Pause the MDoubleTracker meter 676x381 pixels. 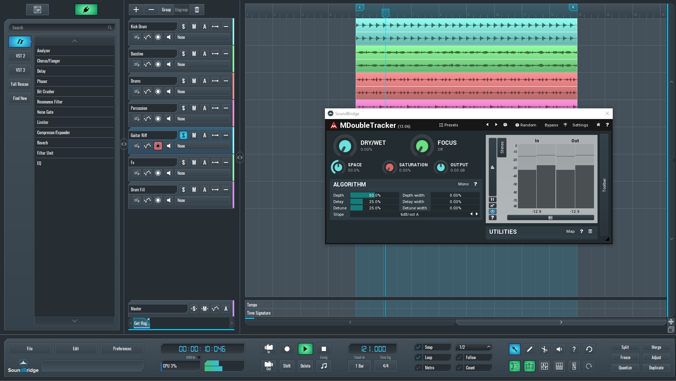point(492,200)
